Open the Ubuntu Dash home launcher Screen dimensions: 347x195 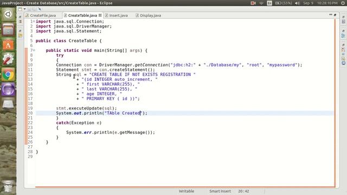click(8, 15)
